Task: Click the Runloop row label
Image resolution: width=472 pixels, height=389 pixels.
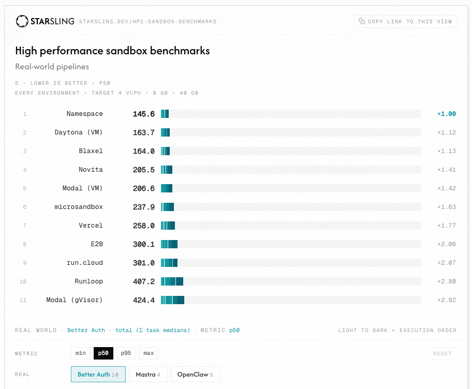Action: (89, 281)
